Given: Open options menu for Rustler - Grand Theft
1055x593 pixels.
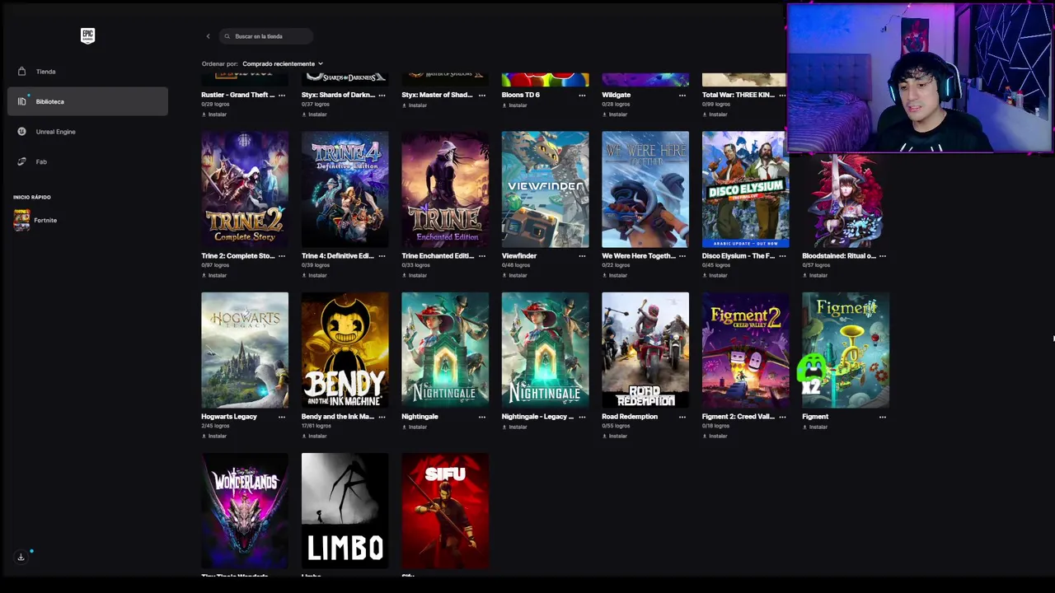Looking at the screenshot, I should click(281, 95).
